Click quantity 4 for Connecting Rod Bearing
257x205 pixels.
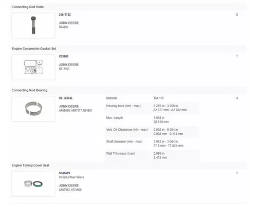click(237, 98)
